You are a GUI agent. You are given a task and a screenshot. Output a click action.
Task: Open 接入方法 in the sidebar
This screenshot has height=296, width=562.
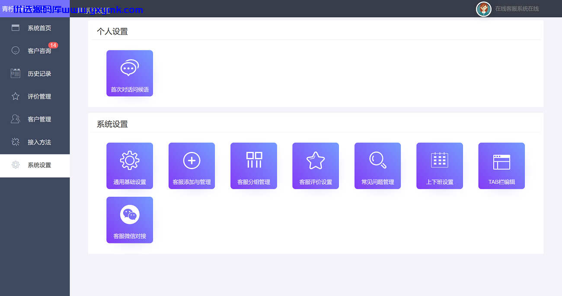pos(35,142)
